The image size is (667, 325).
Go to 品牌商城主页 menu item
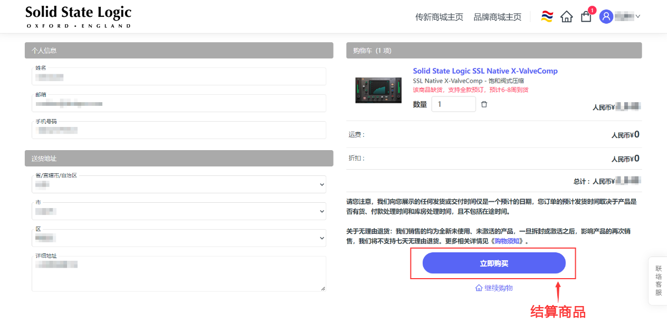497,17
